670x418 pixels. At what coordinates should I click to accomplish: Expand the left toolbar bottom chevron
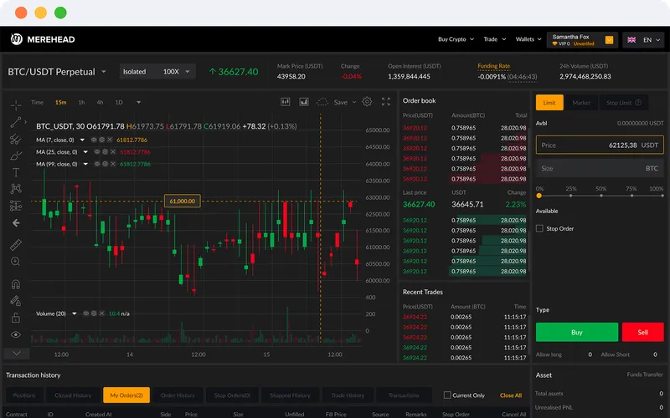tap(16, 353)
